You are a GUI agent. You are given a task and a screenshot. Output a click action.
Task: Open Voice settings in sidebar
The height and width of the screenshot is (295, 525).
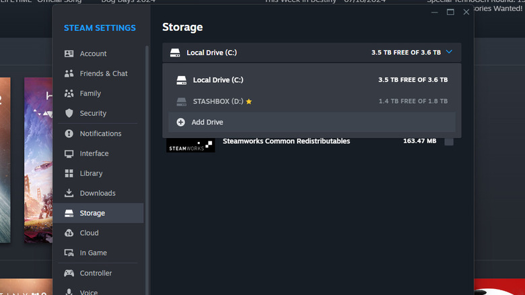89,292
